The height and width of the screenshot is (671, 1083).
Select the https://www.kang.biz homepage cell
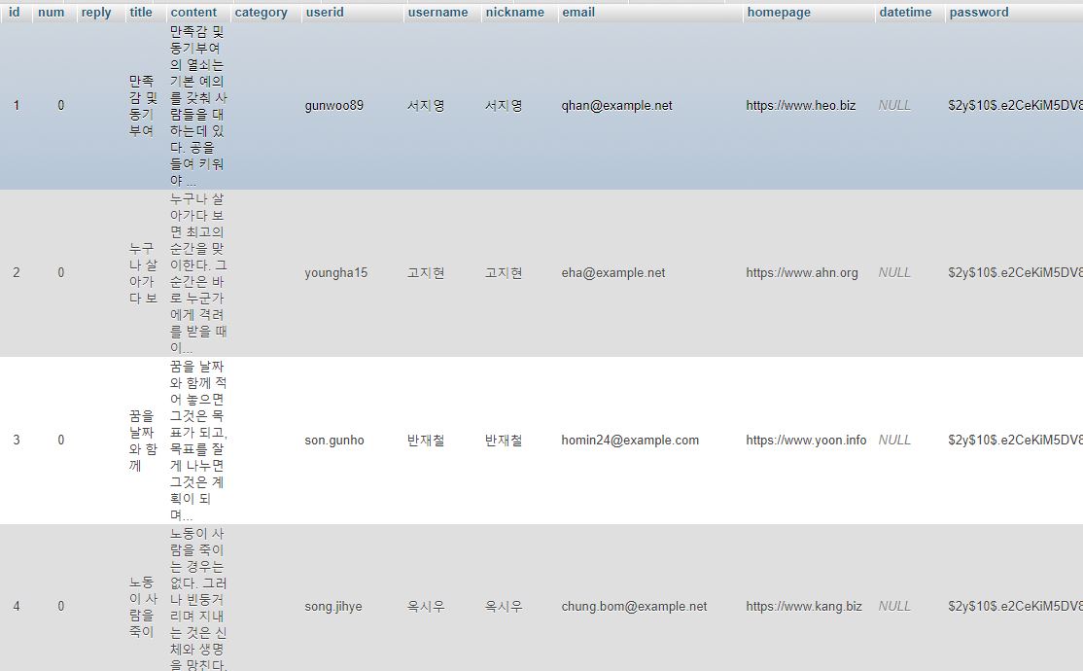(804, 607)
